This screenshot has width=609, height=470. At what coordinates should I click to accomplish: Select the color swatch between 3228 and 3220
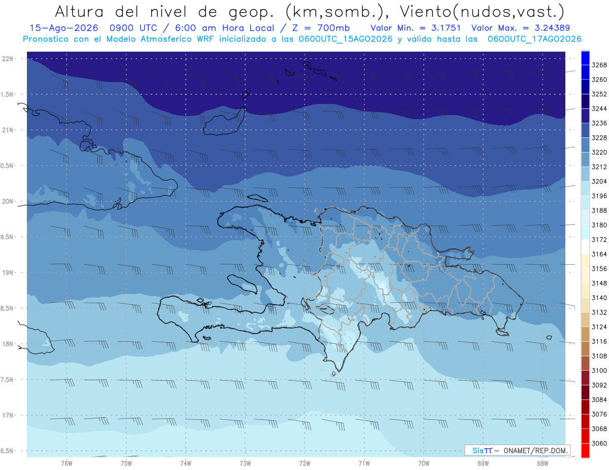tap(585, 145)
